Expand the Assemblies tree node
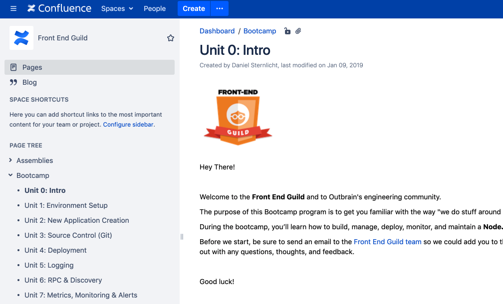 coord(10,160)
